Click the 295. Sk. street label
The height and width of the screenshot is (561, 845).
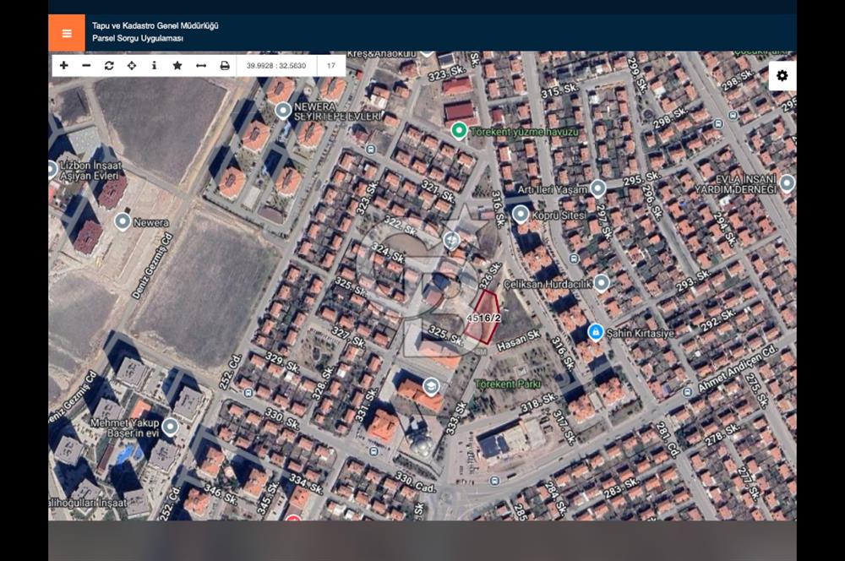(642, 179)
